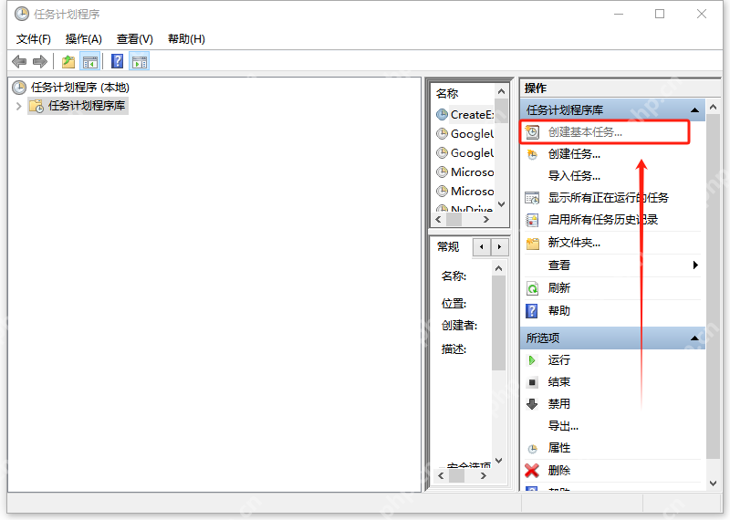Toggle the show/hide console tree toolbar icon
The image size is (730, 520).
tap(90, 61)
